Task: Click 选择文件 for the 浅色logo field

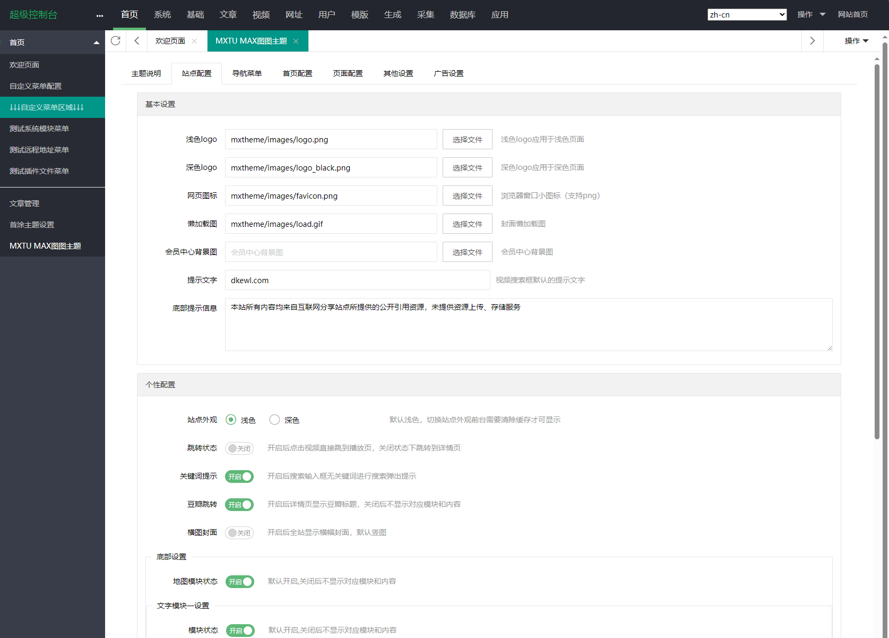Action: (x=467, y=139)
